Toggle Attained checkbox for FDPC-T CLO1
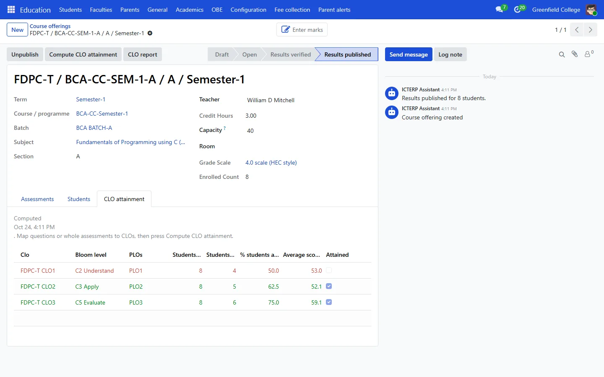The height and width of the screenshot is (377, 604). coord(329,270)
